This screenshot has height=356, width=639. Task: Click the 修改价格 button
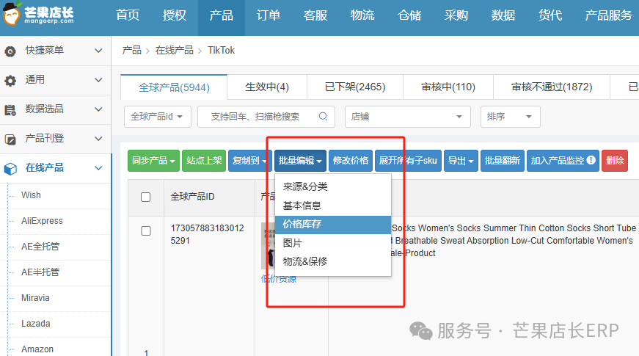tap(351, 161)
